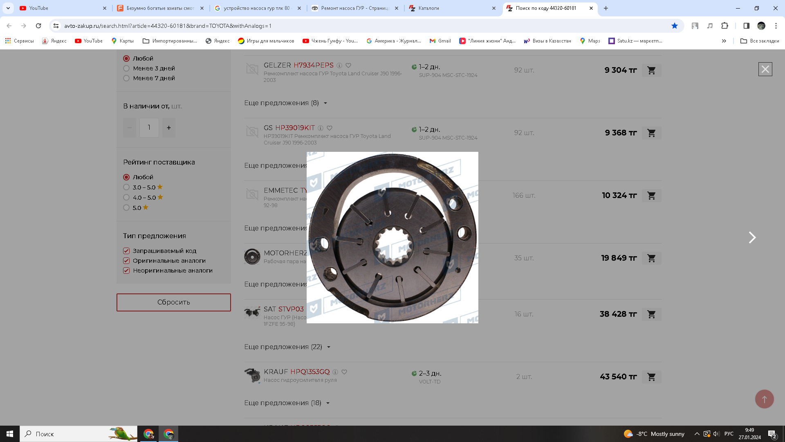Select supplier rating 4.0 – 5.0
The width and height of the screenshot is (785, 442).
pos(126,198)
